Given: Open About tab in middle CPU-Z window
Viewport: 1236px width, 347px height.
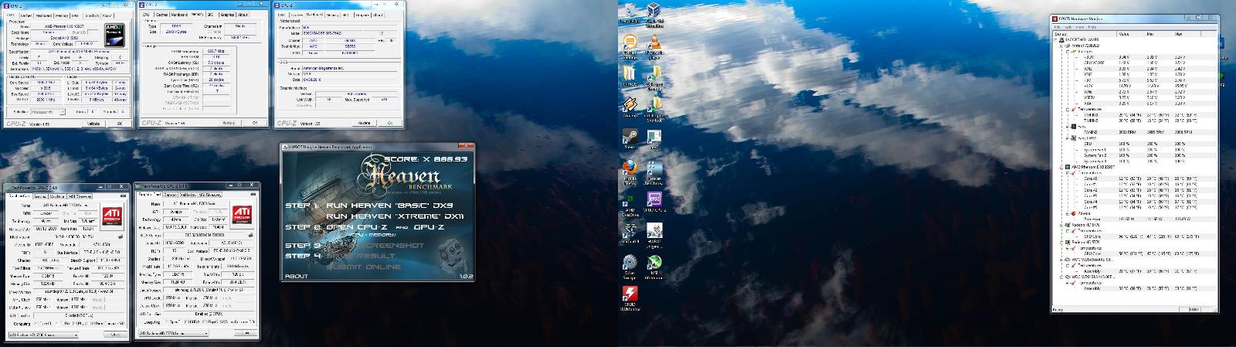Looking at the screenshot, I should pyautogui.click(x=243, y=14).
